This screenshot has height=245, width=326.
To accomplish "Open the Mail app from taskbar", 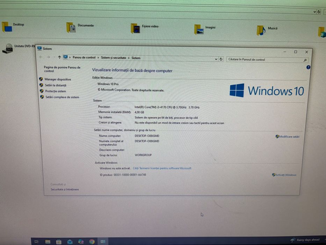I will pos(70,242).
